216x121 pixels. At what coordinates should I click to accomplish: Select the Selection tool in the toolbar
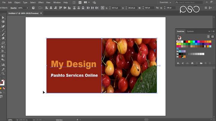pyautogui.click(x=3, y=17)
